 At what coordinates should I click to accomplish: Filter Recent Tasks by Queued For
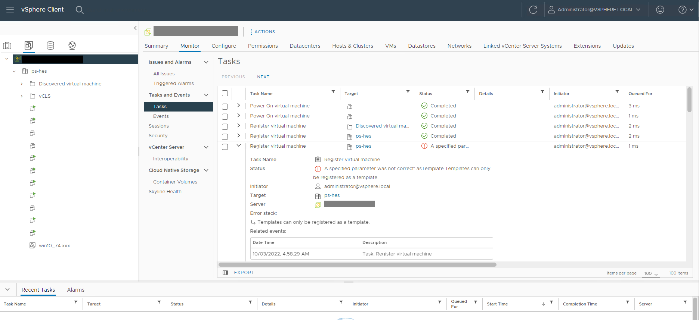476,302
